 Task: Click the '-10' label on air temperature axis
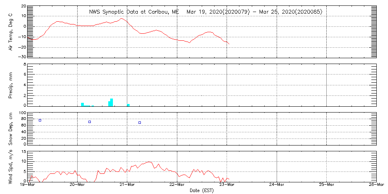tap(23, 36)
